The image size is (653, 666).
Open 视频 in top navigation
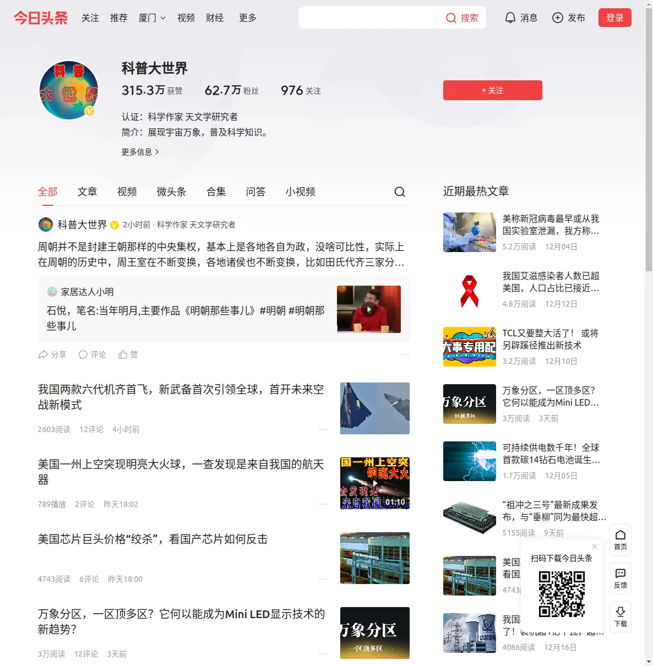pos(186,18)
